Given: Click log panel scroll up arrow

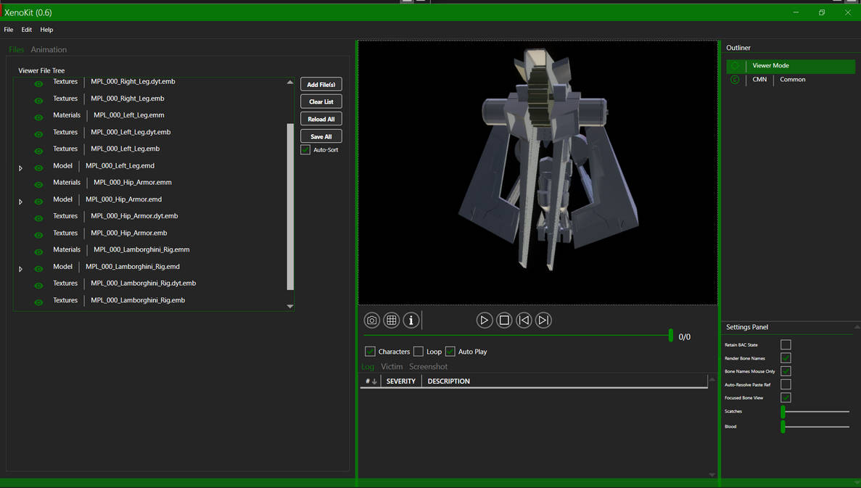Looking at the screenshot, I should pos(712,379).
